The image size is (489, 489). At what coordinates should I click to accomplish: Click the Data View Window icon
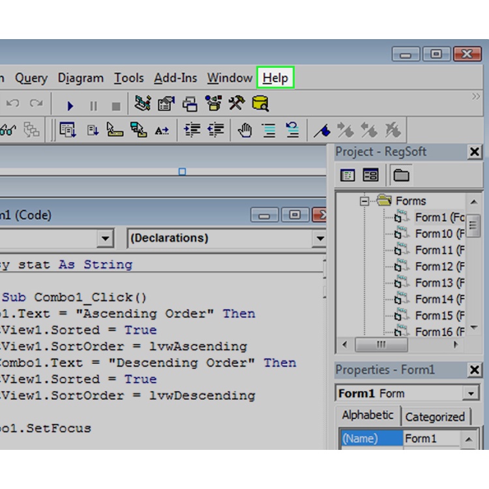tap(260, 104)
